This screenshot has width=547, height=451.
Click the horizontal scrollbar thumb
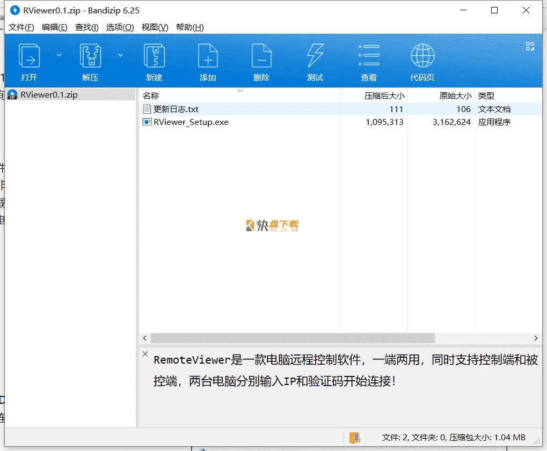click(293, 338)
